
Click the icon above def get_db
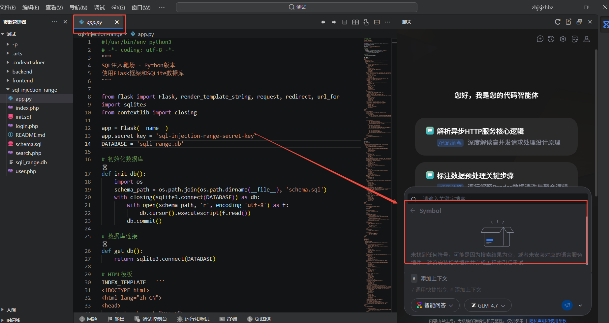click(105, 244)
